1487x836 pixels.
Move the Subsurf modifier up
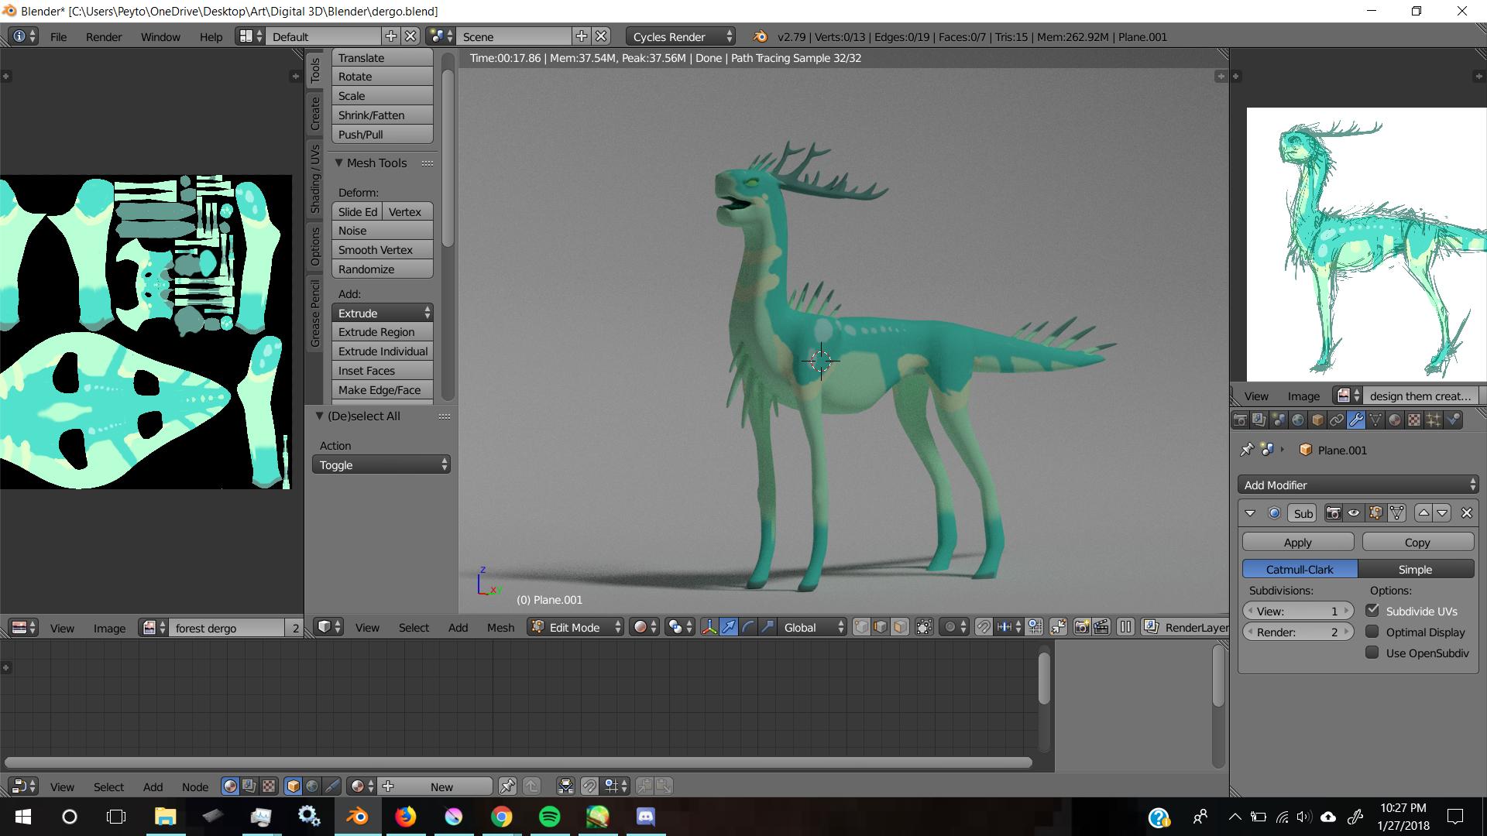(1423, 512)
